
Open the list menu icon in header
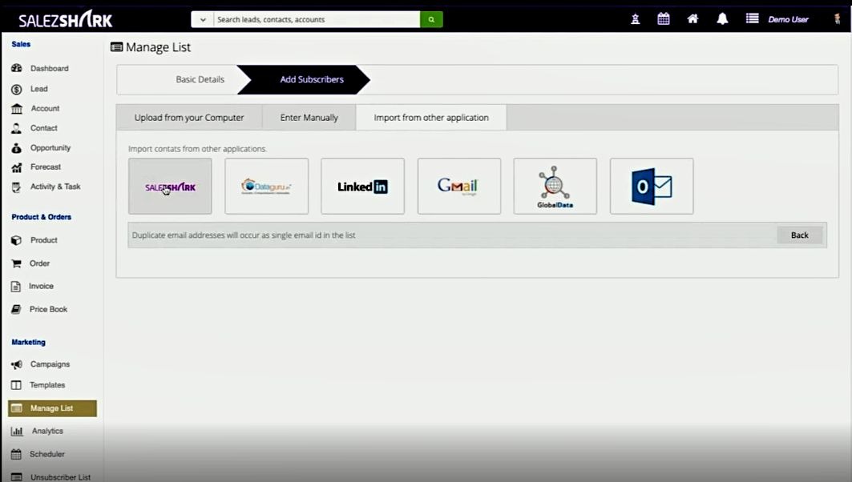[x=752, y=19]
